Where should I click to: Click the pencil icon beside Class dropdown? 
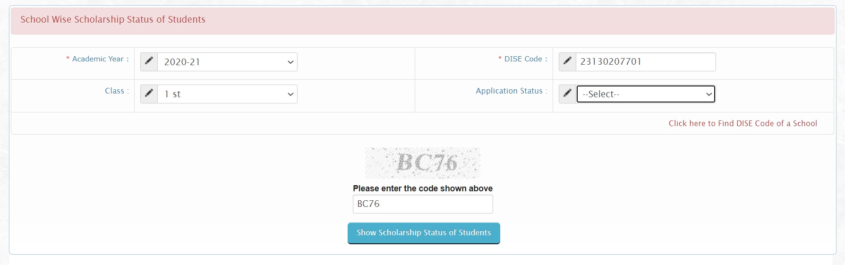149,94
